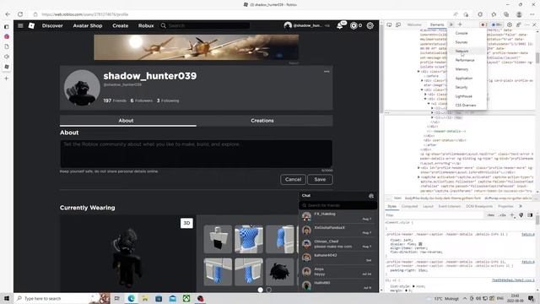The width and height of the screenshot is (540, 304).
Task: Open DevTools settings gear icon
Action: (x=510, y=24)
